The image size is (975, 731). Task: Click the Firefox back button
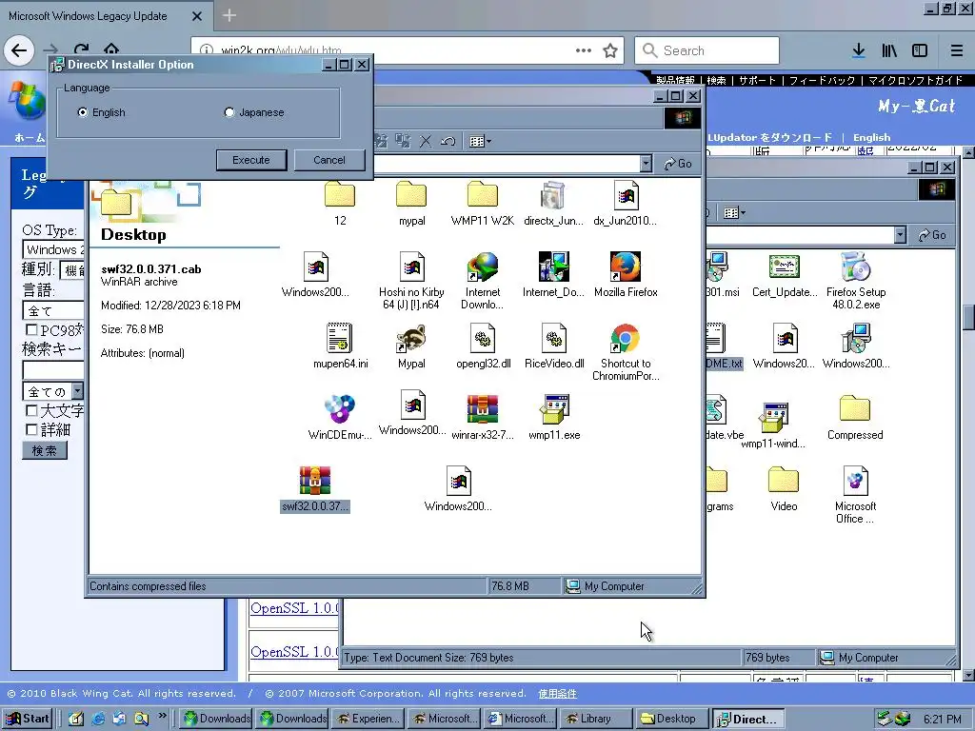(x=19, y=50)
